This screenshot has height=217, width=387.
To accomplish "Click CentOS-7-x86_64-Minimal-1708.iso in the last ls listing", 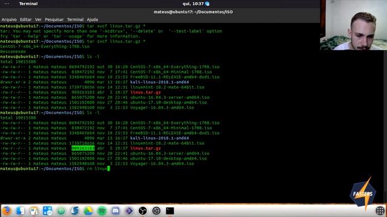I will click(171, 128).
